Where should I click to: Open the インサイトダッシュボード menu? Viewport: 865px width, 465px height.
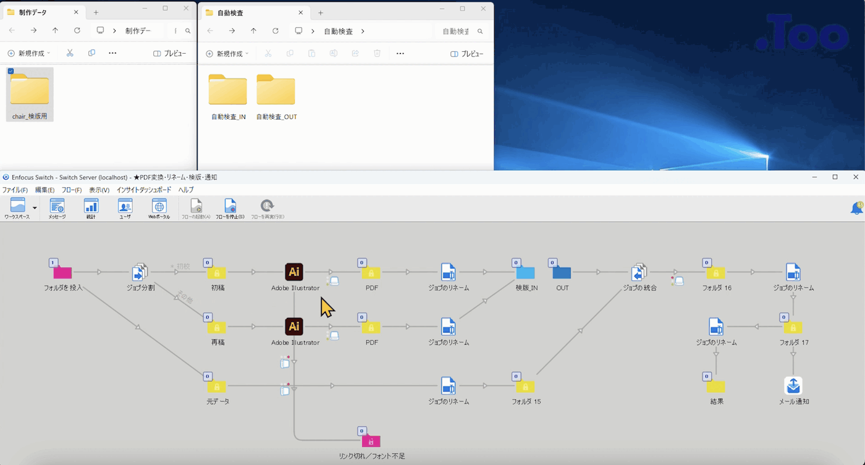pyautogui.click(x=144, y=190)
